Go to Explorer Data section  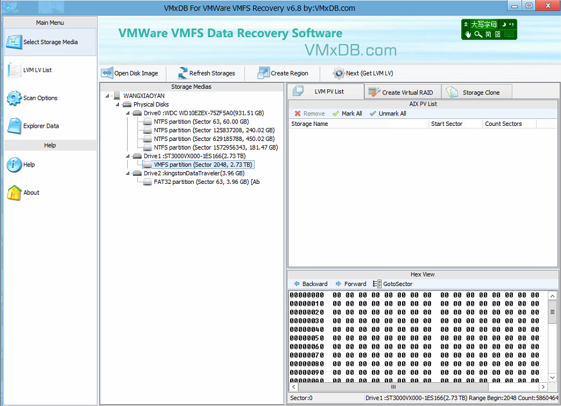[x=41, y=126]
